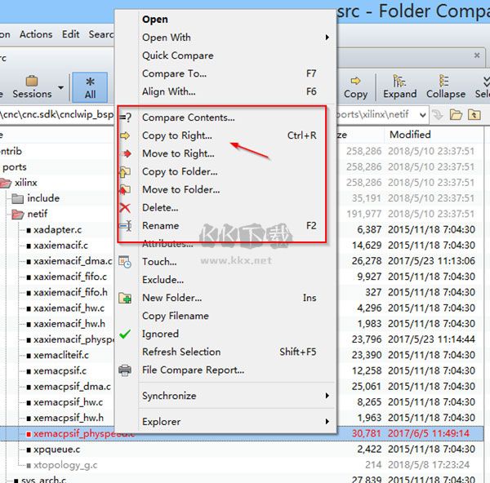
Task: Select the xpqueue.c file
Action: coord(56,449)
